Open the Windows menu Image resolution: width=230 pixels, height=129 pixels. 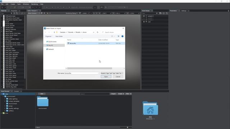click(26, 4)
